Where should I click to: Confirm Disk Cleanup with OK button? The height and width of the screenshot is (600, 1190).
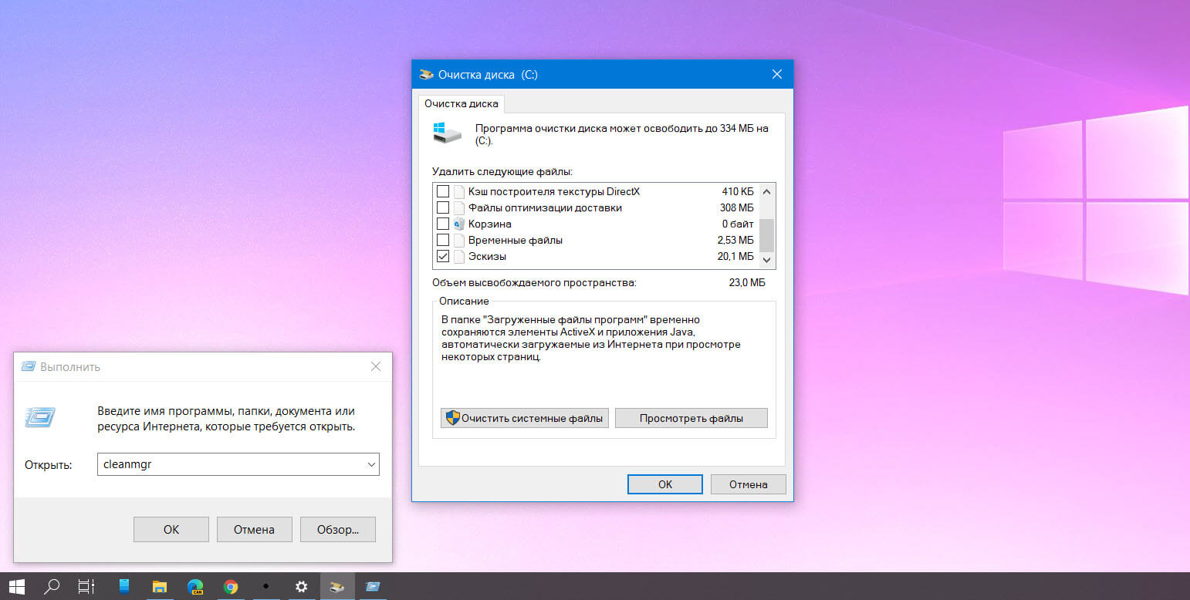(665, 484)
